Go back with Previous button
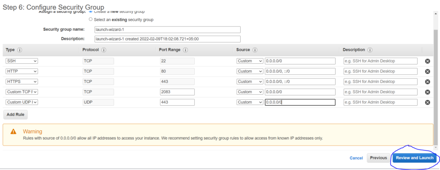This screenshot has width=440, height=170. [x=378, y=158]
